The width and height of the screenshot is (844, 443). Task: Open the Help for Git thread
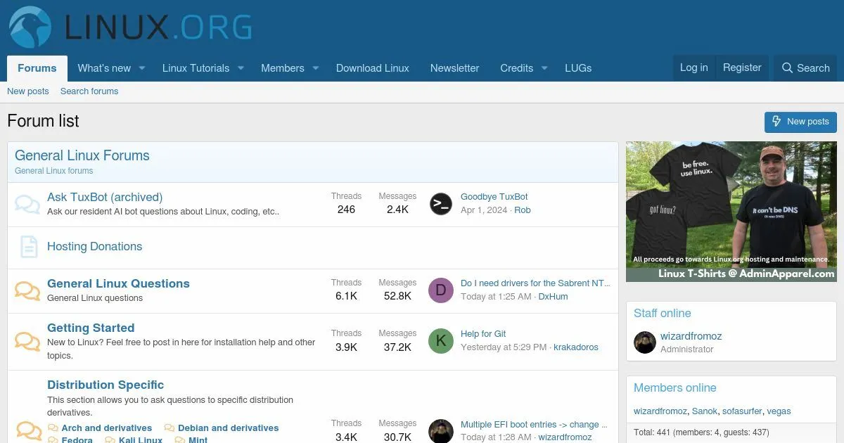[483, 334]
